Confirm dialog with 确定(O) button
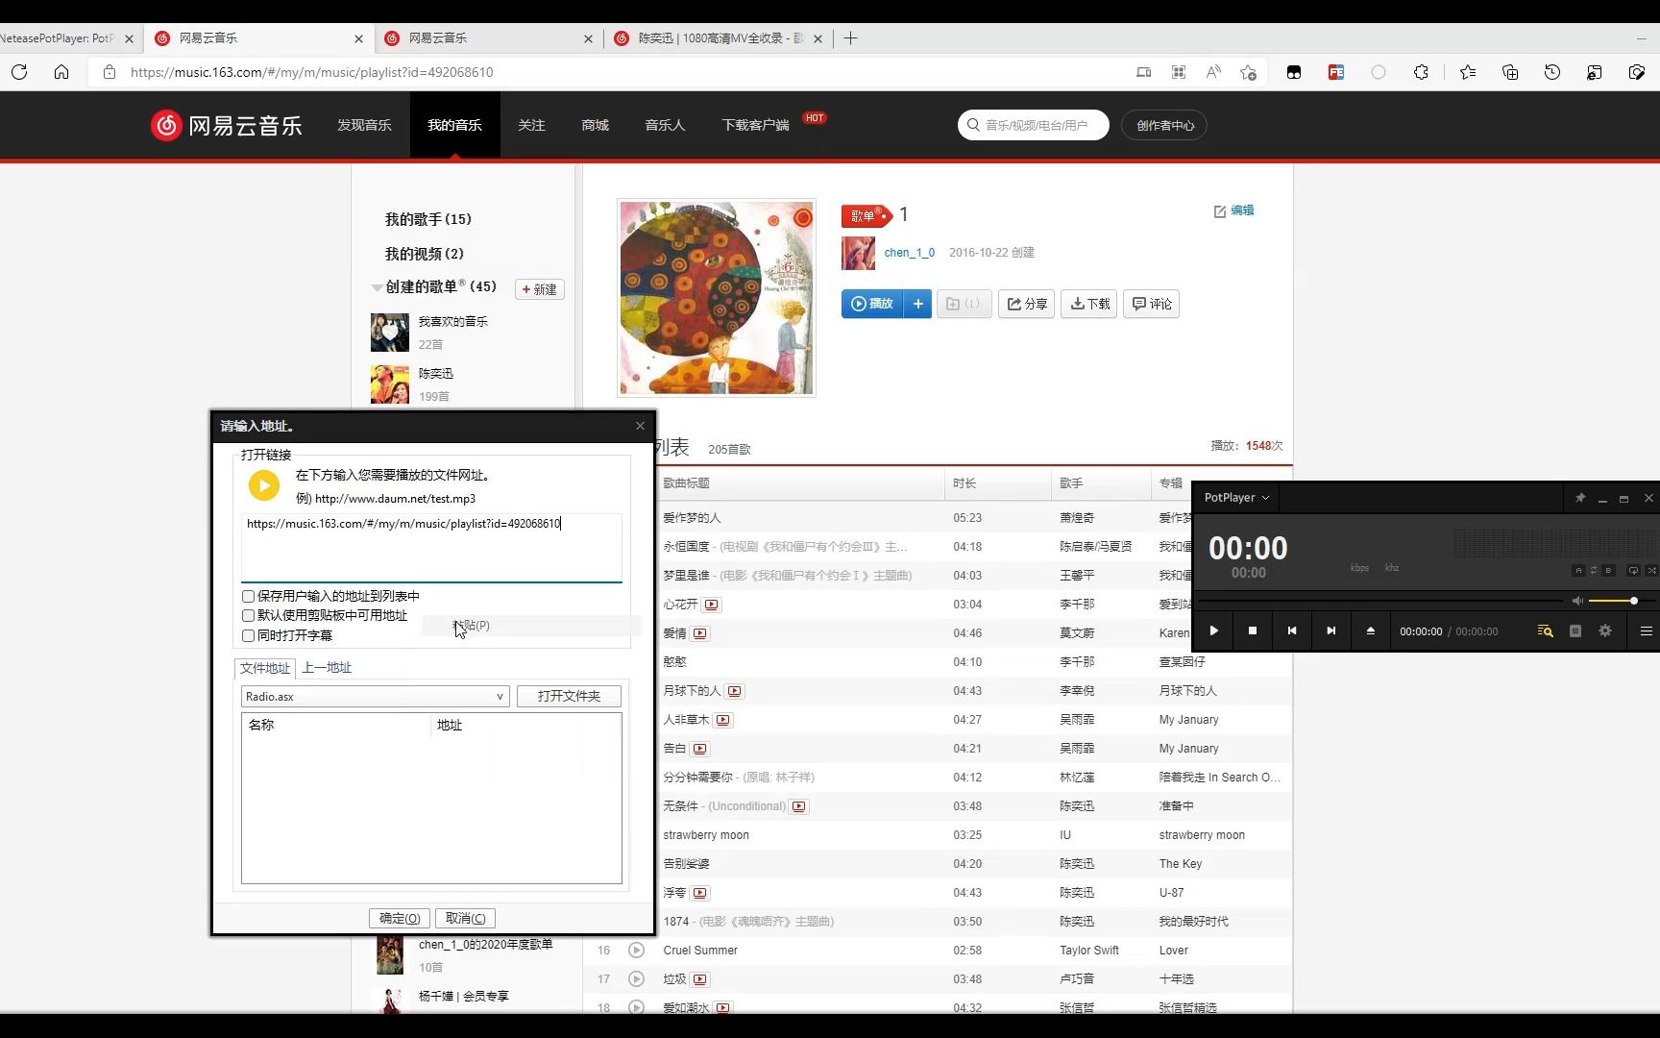1660x1038 pixels. pos(400,918)
